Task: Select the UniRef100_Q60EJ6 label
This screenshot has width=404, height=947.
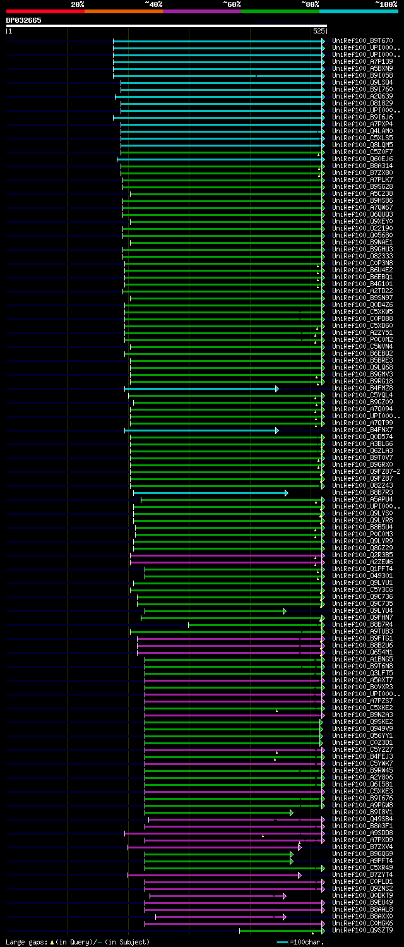Action: pos(363,159)
